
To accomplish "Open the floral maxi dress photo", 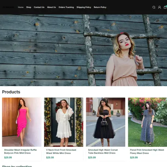I will [x=147, y=122].
